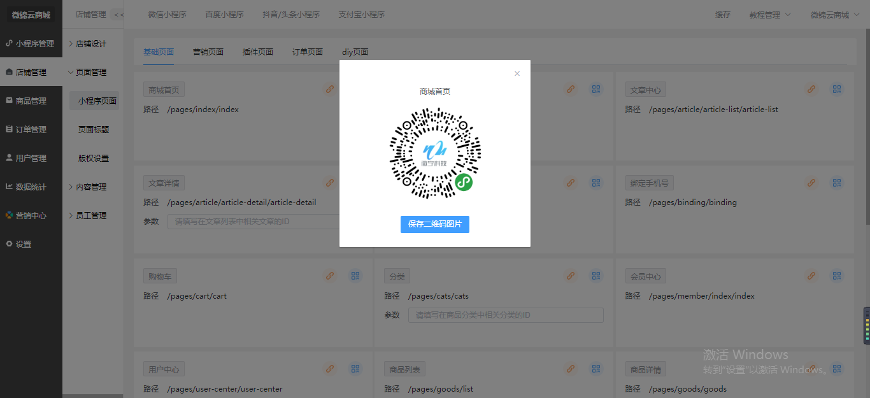
Task: Copy link icon on 商品列表 card
Action: coord(571,369)
